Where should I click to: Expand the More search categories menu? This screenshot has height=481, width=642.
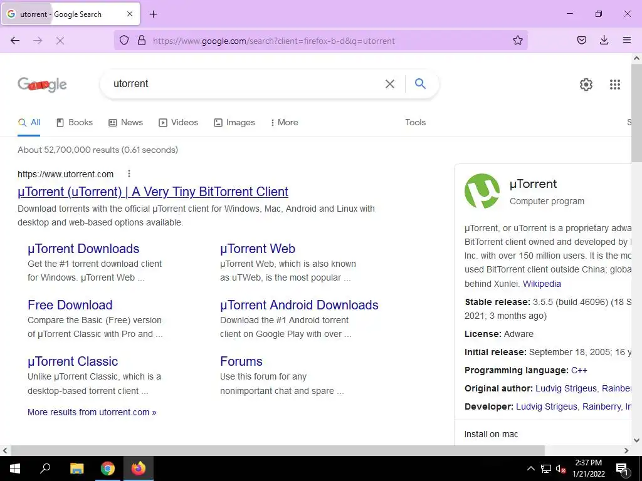coord(285,122)
